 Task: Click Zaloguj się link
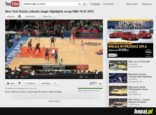point(147,4)
